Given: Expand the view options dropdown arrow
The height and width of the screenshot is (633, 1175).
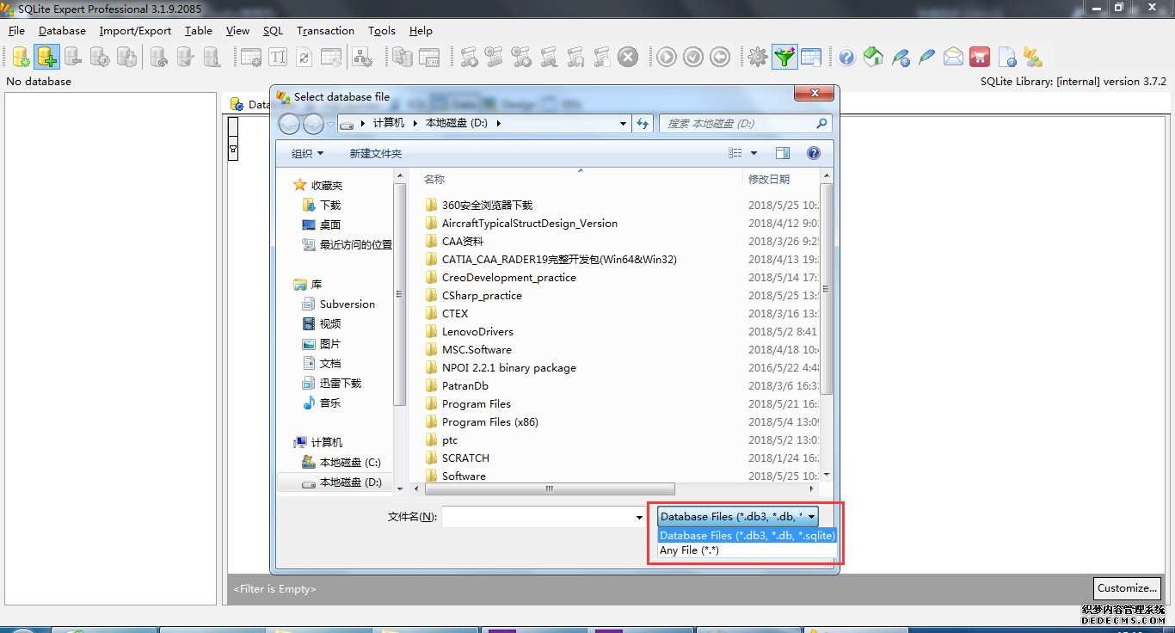Looking at the screenshot, I should (x=754, y=153).
